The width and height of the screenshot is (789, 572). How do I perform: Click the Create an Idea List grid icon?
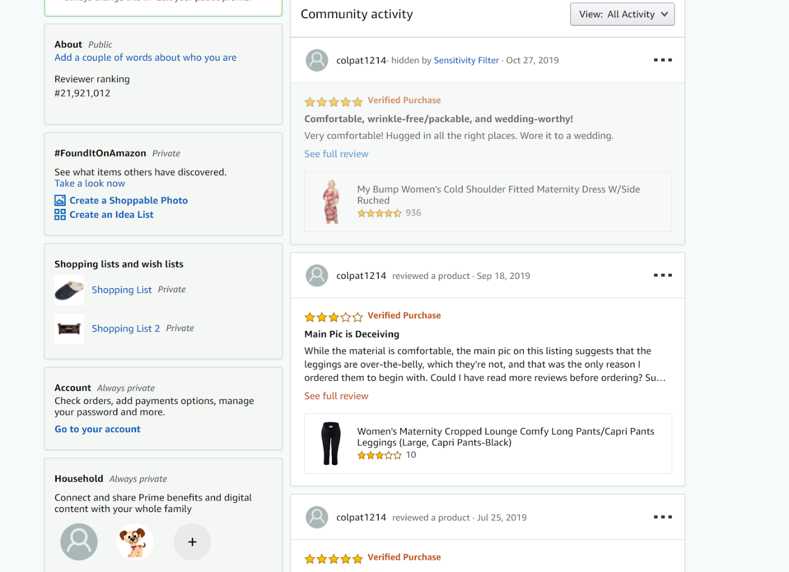click(60, 214)
